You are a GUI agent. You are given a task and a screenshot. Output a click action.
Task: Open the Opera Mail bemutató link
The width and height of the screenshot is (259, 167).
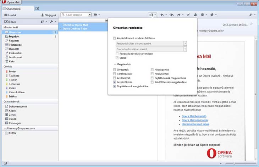[194, 116]
